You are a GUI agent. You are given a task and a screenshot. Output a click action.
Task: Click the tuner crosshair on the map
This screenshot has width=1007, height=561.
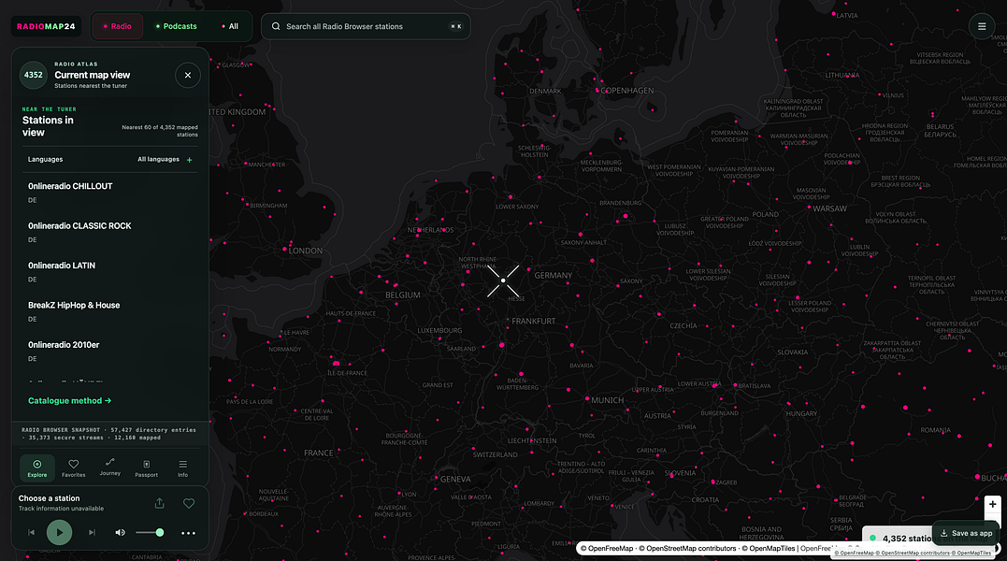[x=503, y=280]
